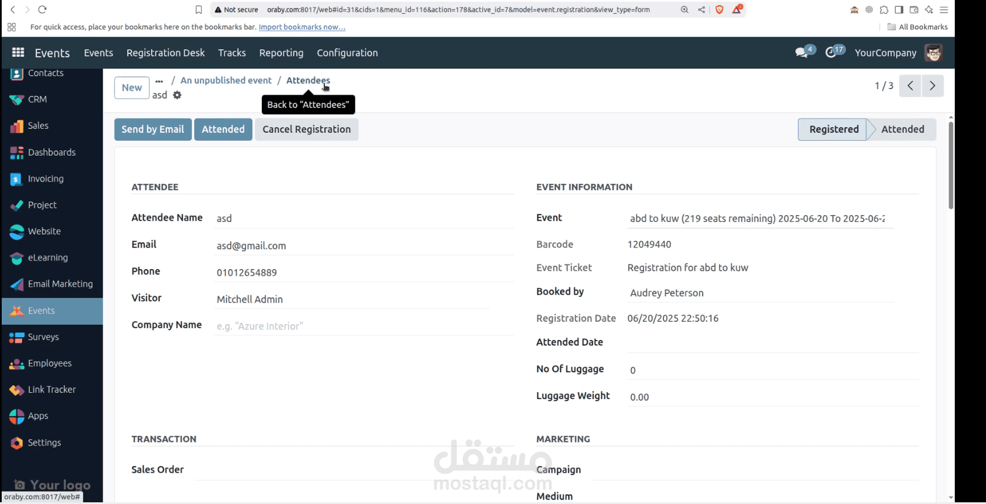The width and height of the screenshot is (986, 504).
Task: Bookmark this page icon in address bar
Action: [198, 10]
